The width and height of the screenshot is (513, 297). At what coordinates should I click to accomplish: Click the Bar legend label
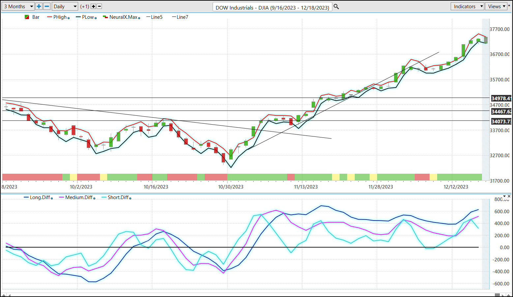(36, 17)
